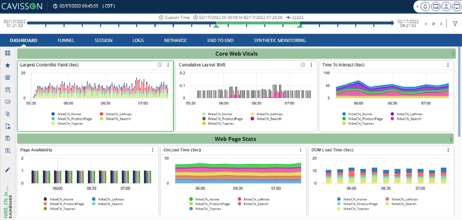
Task: Toggle NikeCN_Leftnav legend in Largest Contentful Paint
Action: [115, 114]
